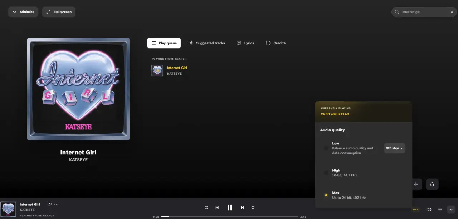The width and height of the screenshot is (458, 219).
Task: Click the search field containing "internet girl"
Action: pos(424,12)
